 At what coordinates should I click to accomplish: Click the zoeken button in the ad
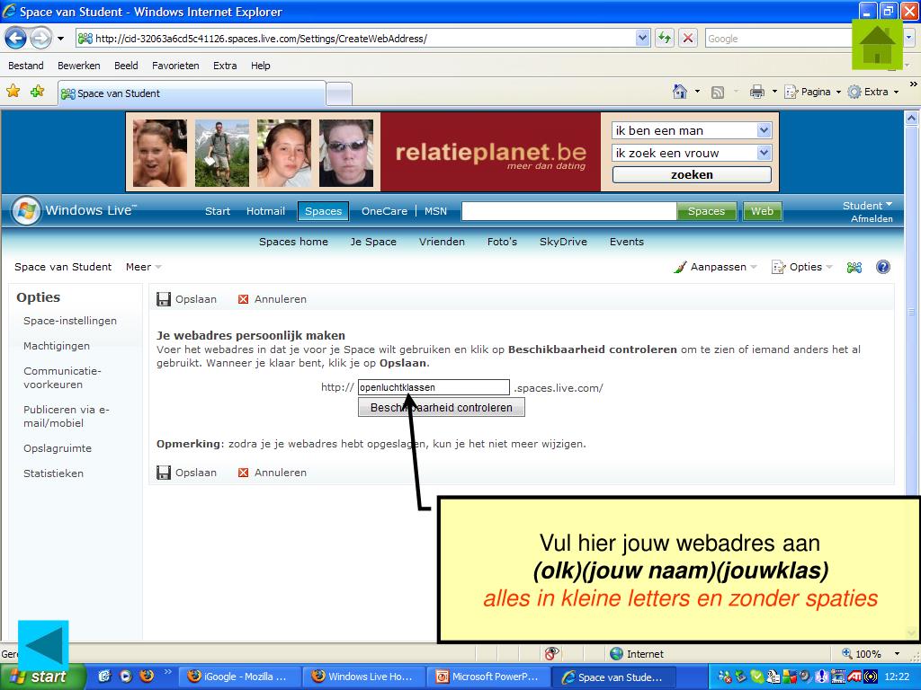pos(692,175)
